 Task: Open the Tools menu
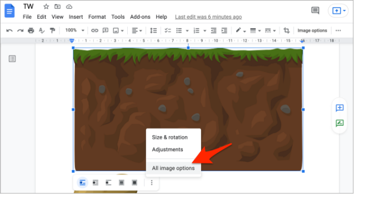click(118, 17)
